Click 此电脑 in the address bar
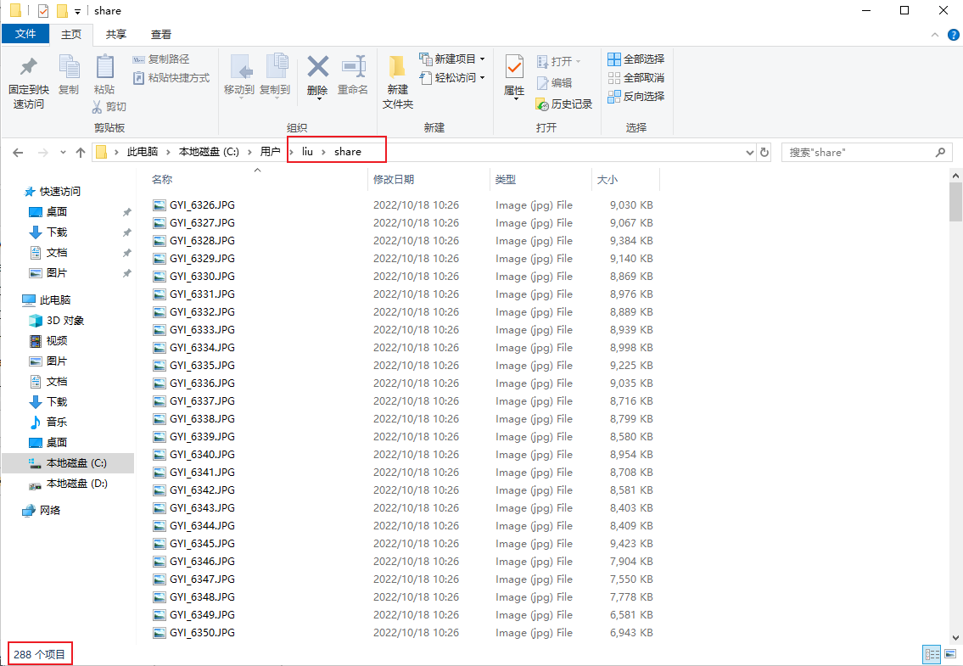This screenshot has width=963, height=666. 143,152
